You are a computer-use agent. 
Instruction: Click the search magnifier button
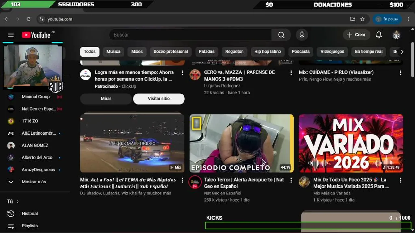281,35
